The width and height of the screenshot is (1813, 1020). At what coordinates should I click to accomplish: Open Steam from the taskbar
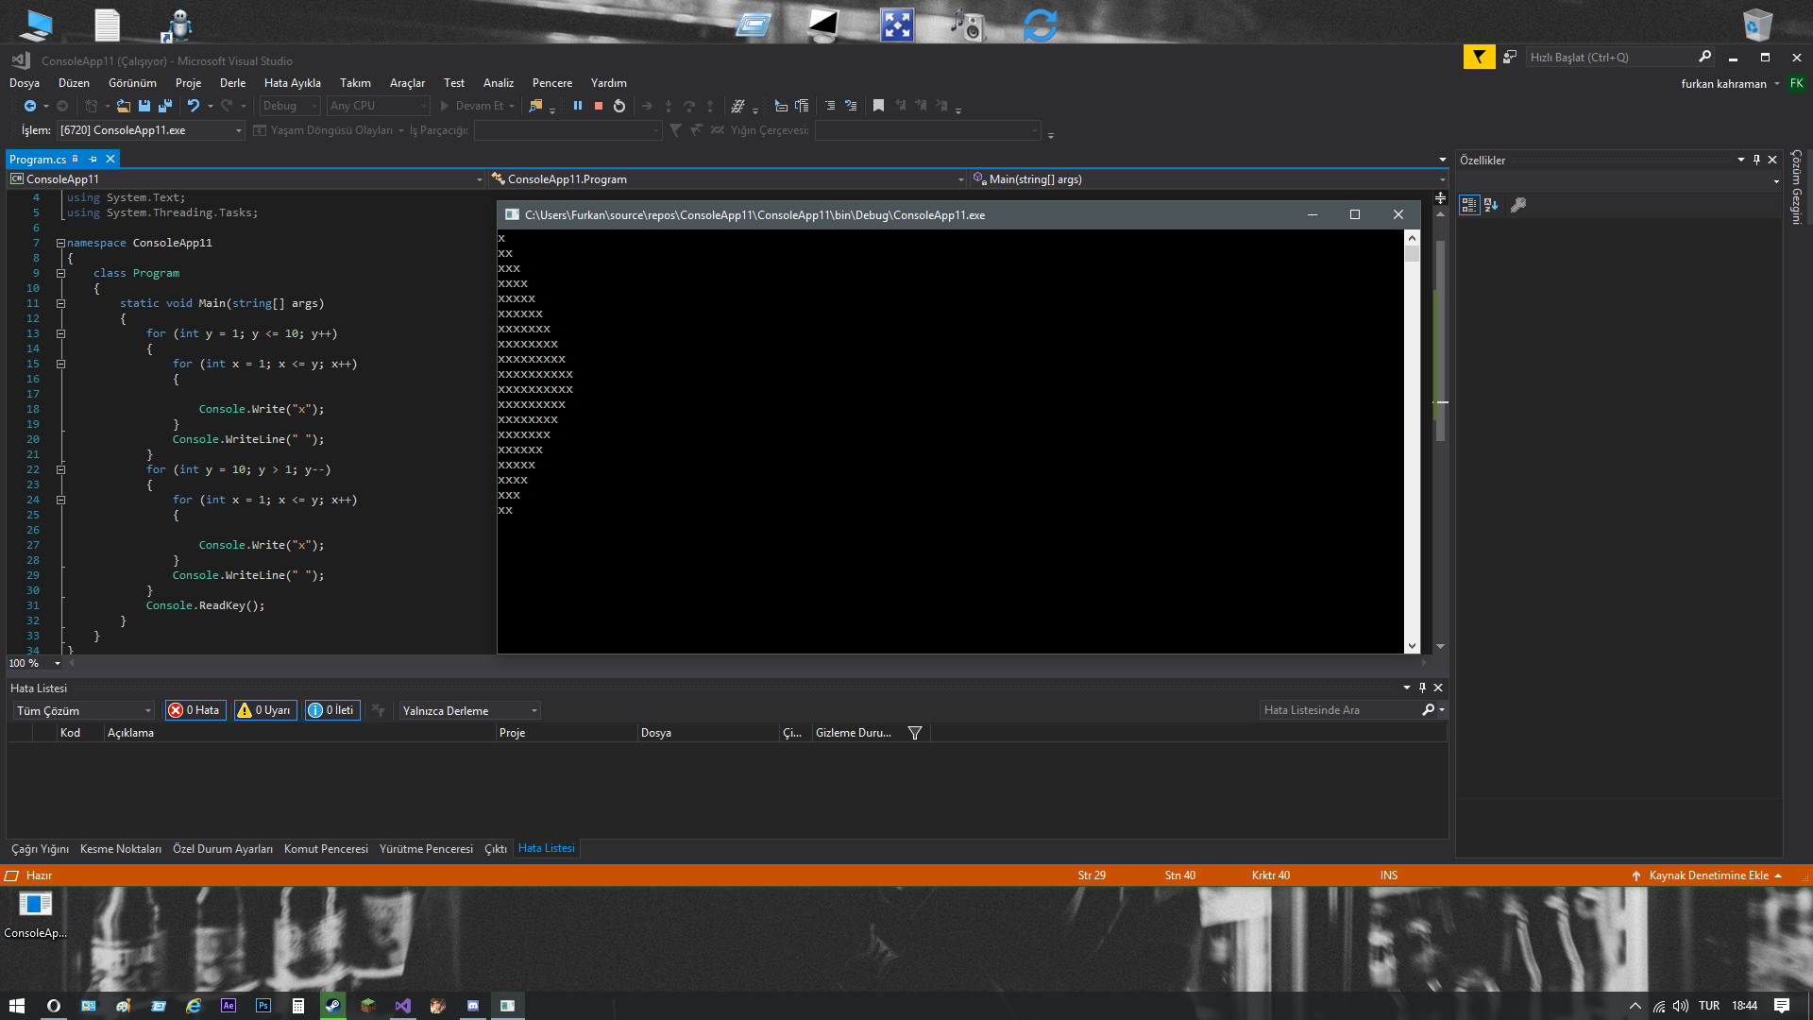point(332,1006)
